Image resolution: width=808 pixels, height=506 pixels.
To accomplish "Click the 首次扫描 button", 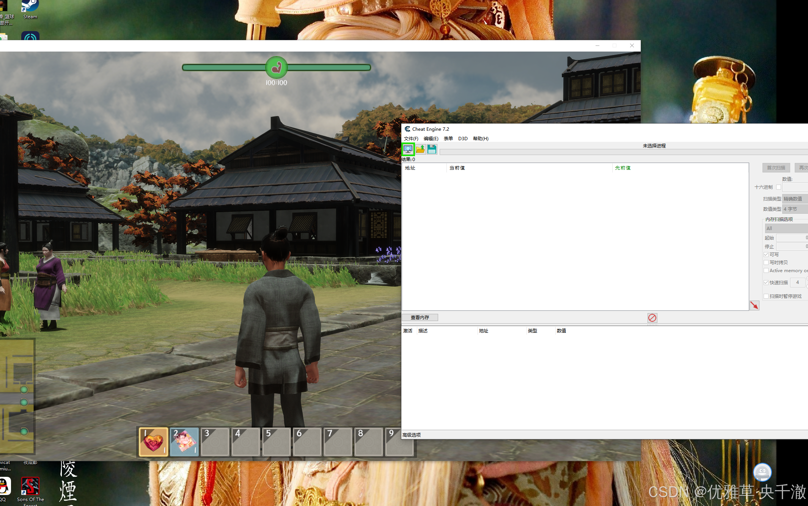I will [776, 168].
